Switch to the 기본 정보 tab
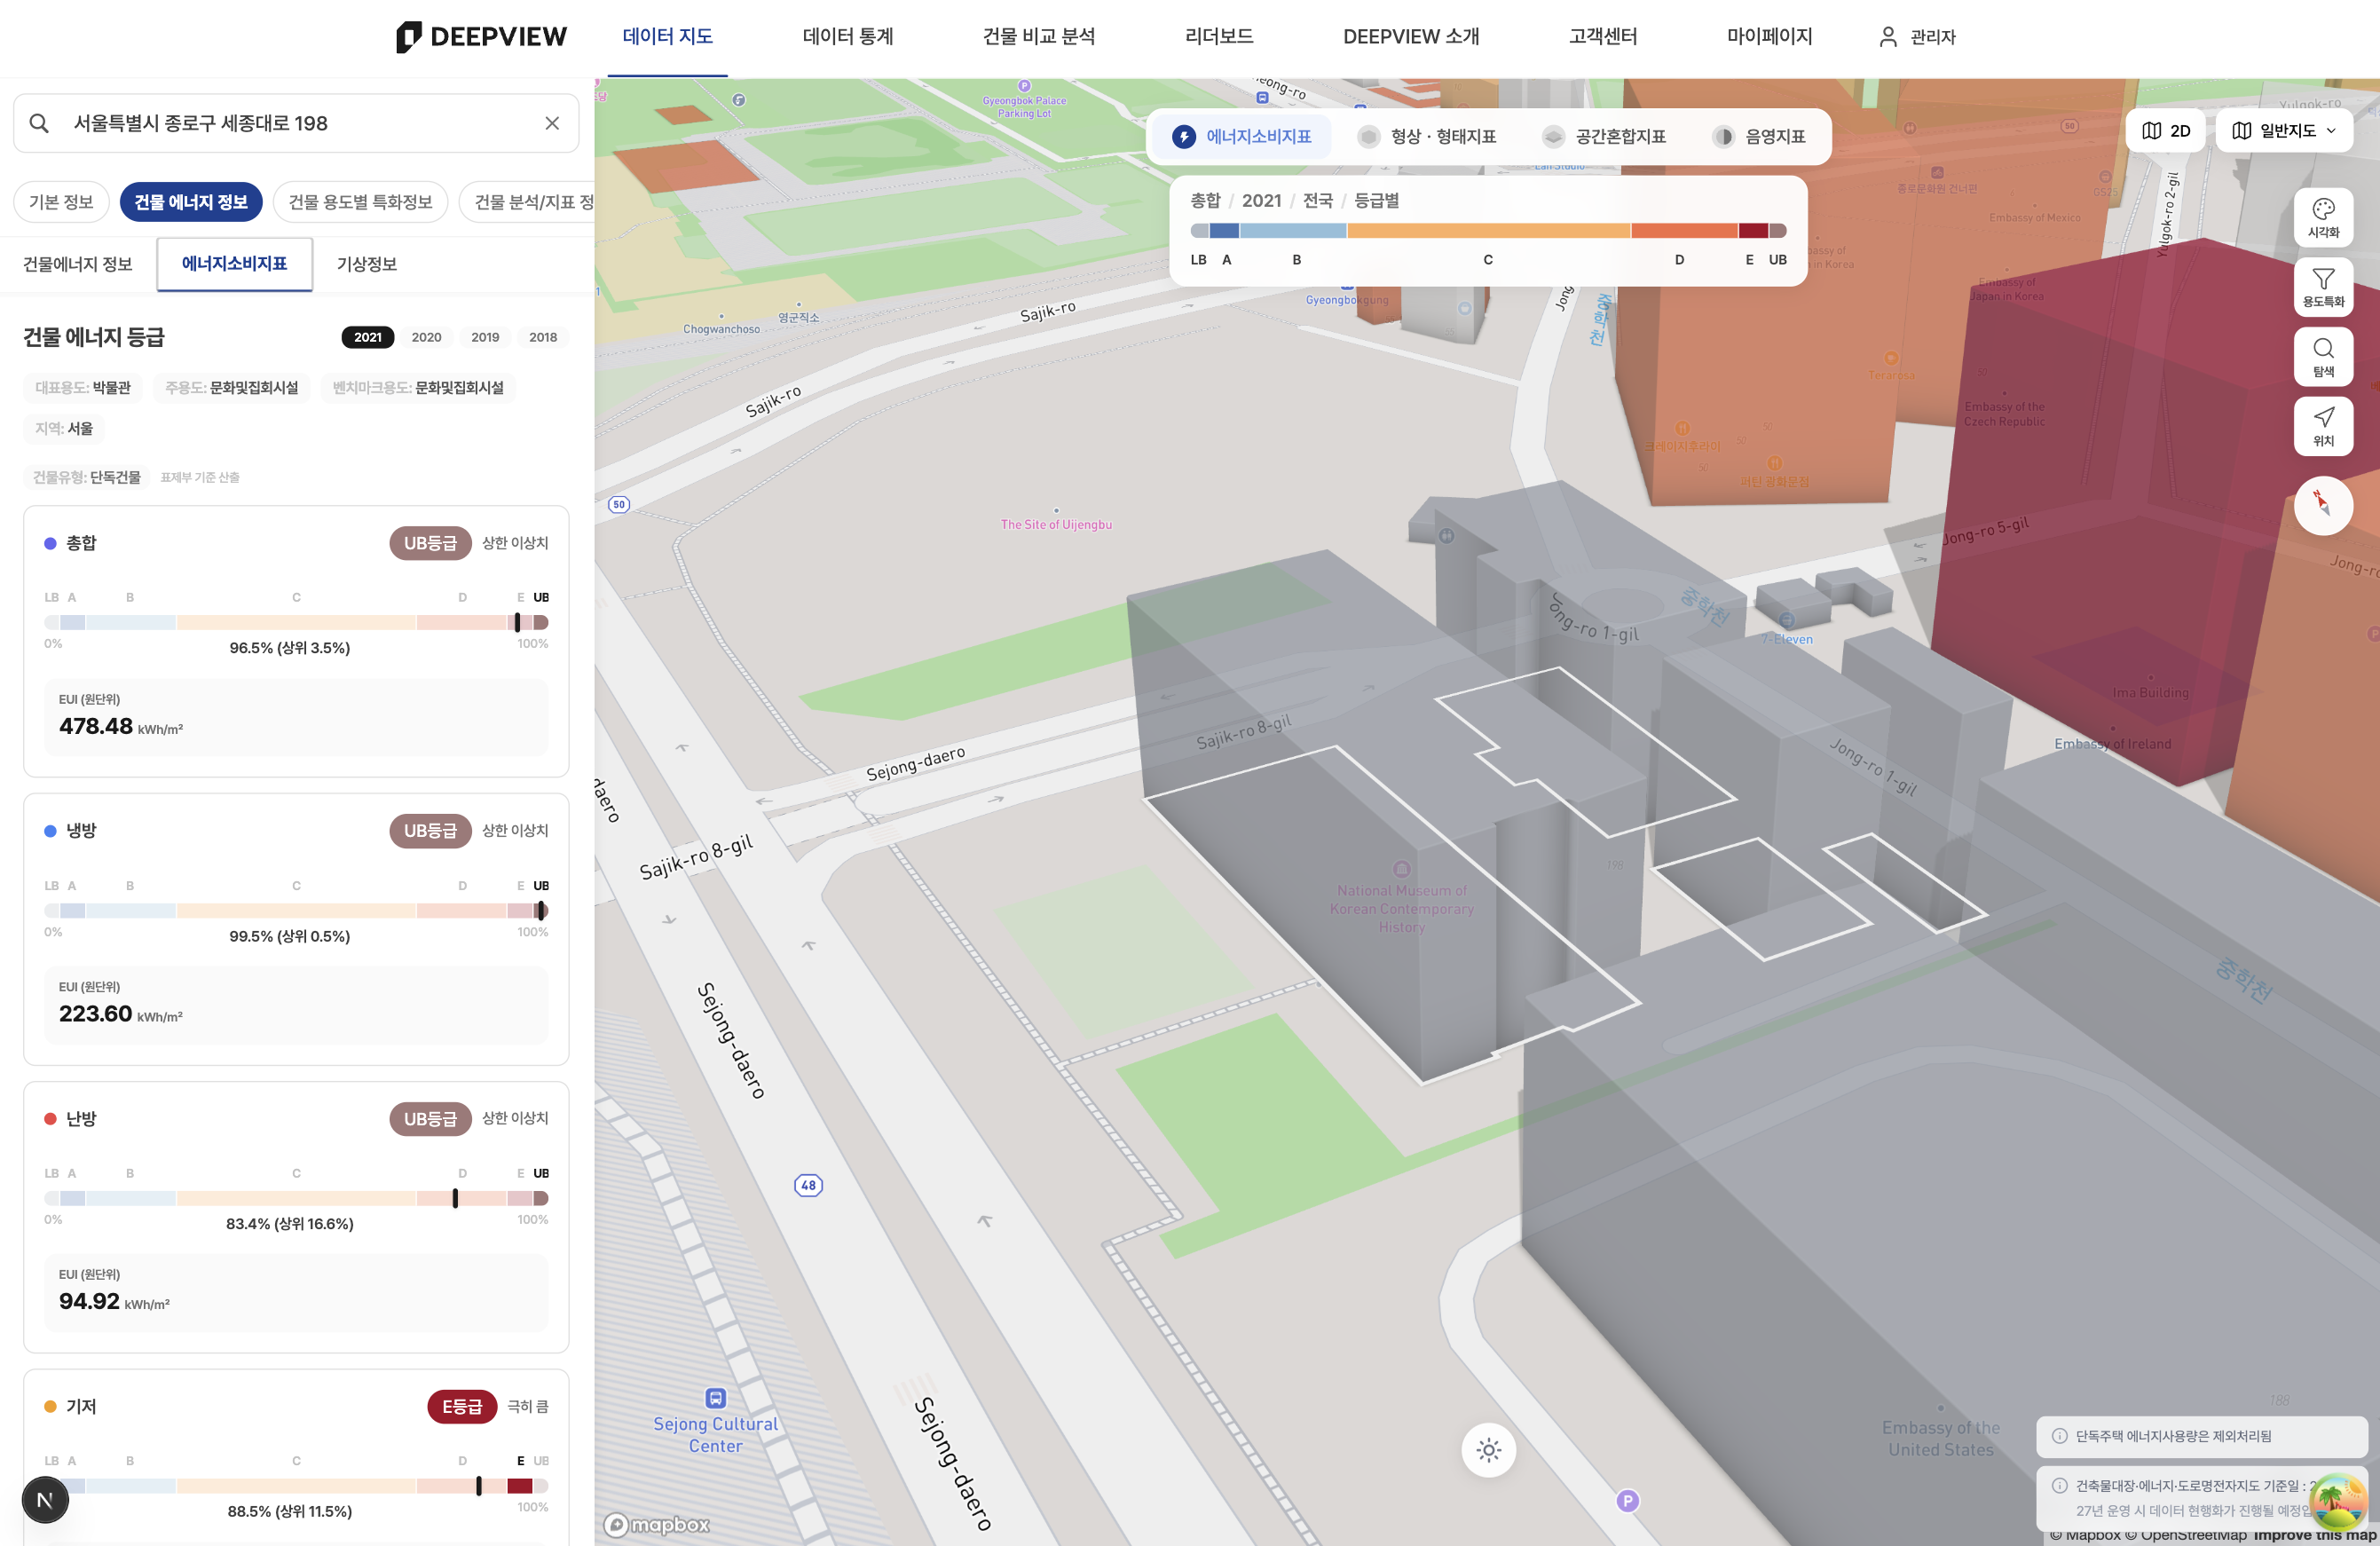Viewport: 2380px width, 1546px height. point(61,202)
